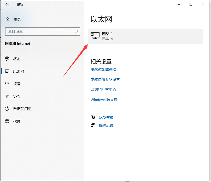The image size is (211, 182).
Task: Open the connected 网络 2 entry
Action: click(145, 36)
